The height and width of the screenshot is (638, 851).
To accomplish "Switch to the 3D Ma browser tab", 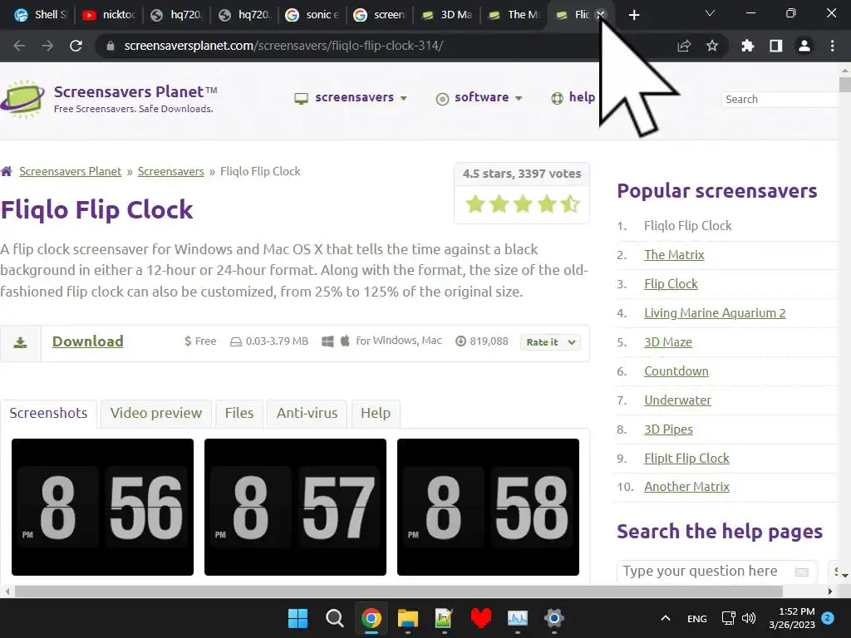I will coord(446,15).
